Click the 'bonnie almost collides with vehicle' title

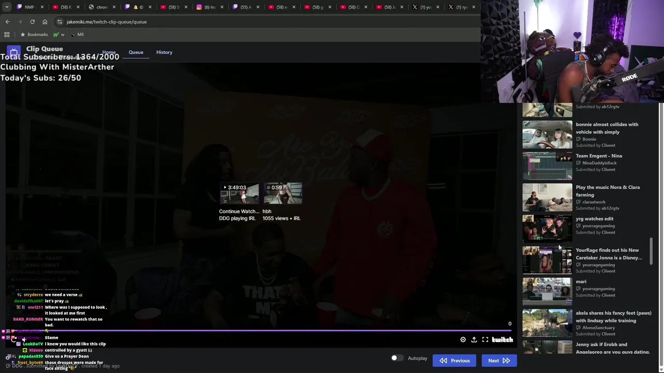click(x=607, y=128)
